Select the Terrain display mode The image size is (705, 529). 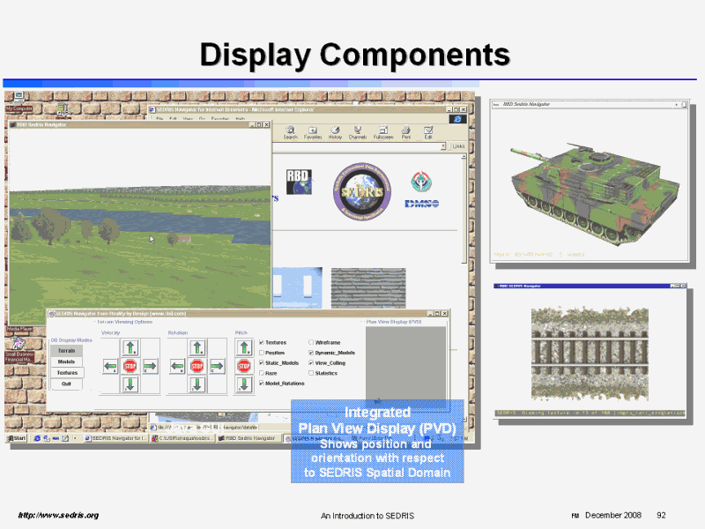pos(66,350)
